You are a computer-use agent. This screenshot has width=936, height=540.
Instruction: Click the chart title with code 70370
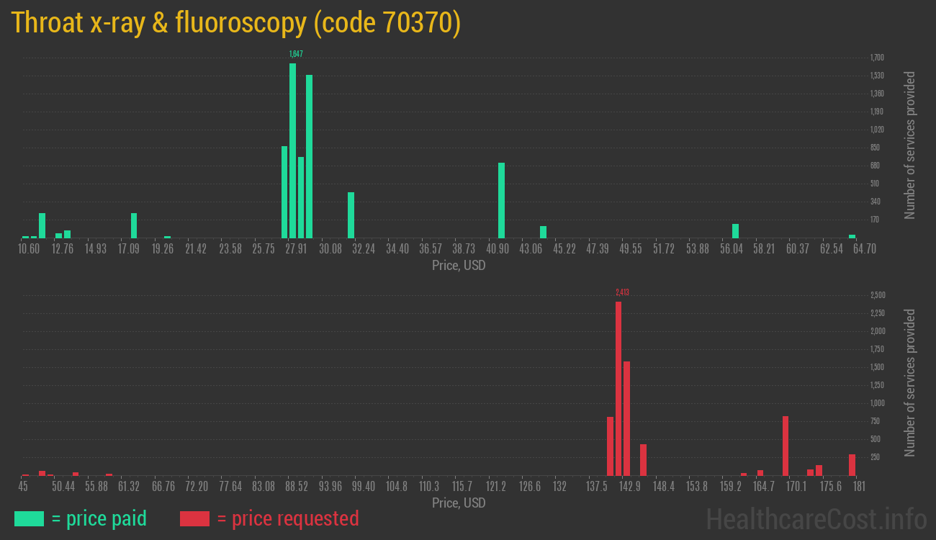[235, 24]
